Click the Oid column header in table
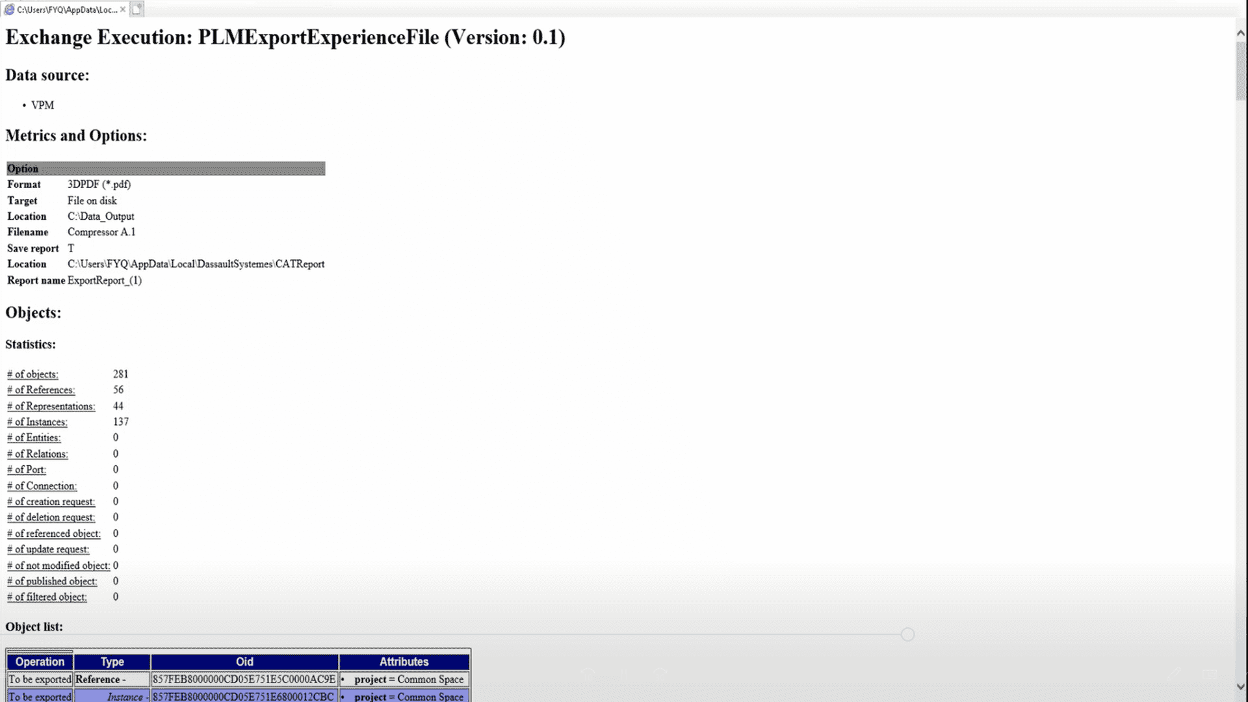Viewport: 1248px width, 702px height. click(244, 661)
